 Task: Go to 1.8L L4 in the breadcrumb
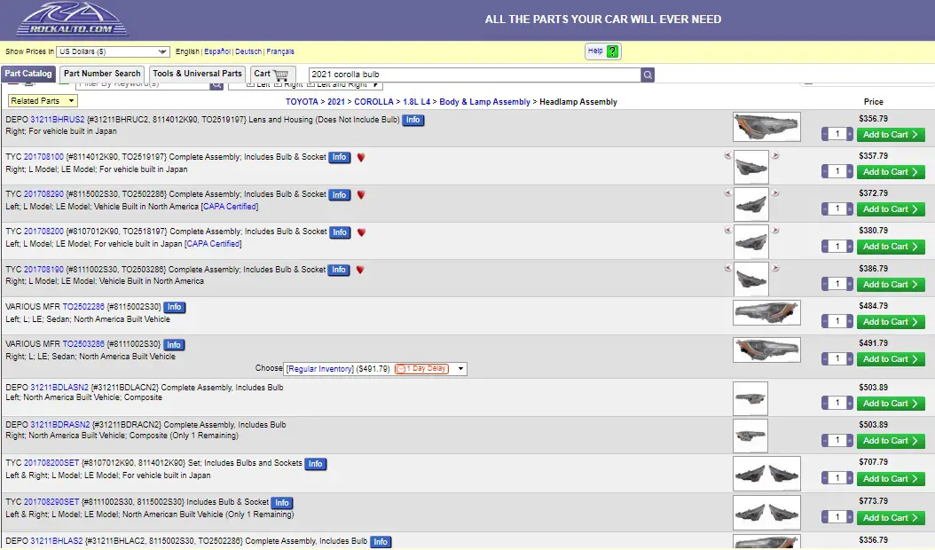(416, 102)
